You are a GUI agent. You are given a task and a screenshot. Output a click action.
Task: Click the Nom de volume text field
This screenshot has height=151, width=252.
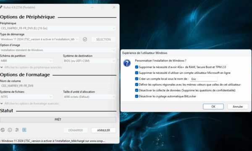pyautogui.click(x=58, y=86)
